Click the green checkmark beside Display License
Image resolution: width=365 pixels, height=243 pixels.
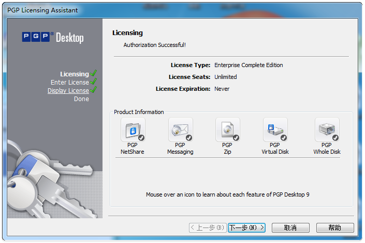pyautogui.click(x=93, y=90)
